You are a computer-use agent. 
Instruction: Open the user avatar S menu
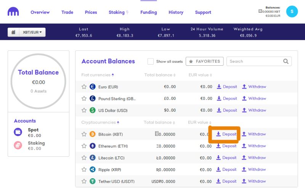point(292,11)
